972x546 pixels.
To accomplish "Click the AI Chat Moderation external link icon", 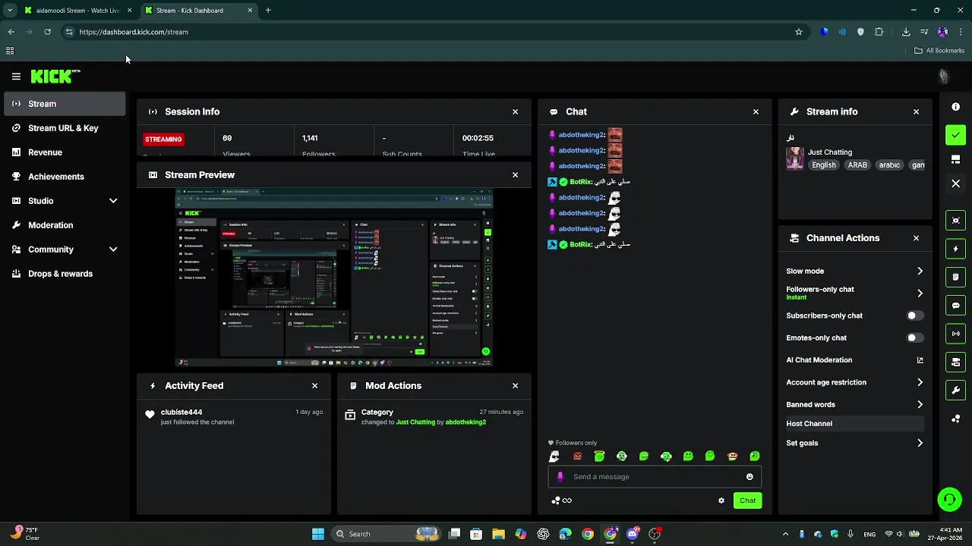I will pyautogui.click(x=920, y=360).
